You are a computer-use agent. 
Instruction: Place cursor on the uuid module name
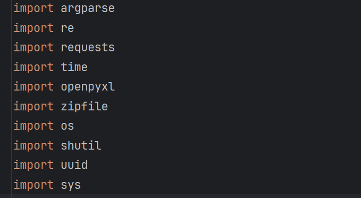point(74,165)
